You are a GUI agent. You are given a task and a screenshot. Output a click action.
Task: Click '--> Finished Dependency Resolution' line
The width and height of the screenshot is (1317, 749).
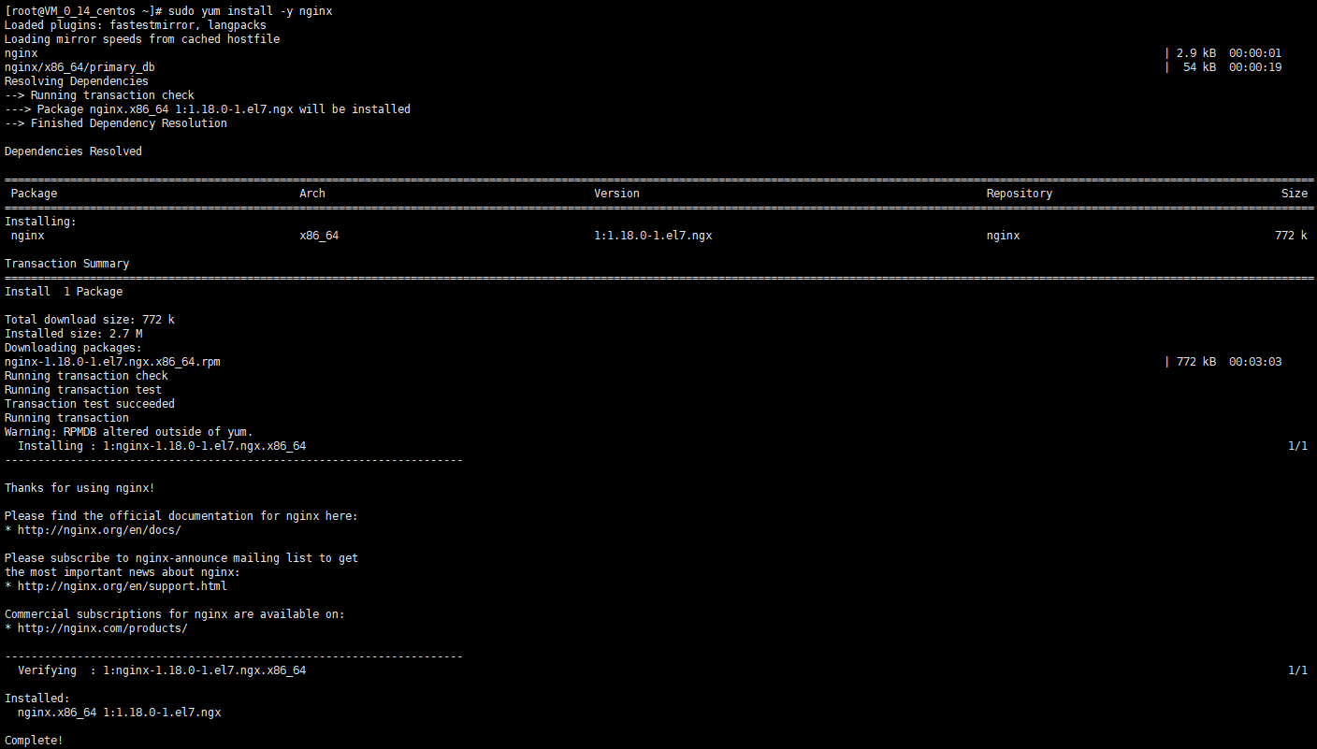116,123
